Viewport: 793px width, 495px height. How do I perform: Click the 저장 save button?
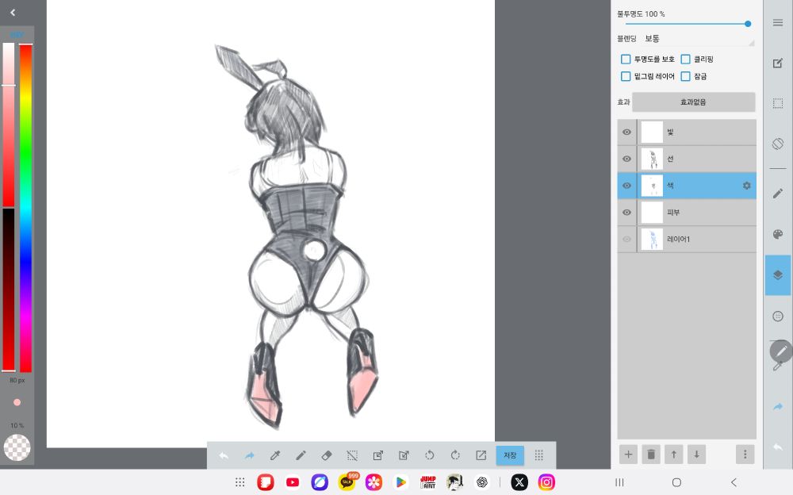[x=510, y=455]
